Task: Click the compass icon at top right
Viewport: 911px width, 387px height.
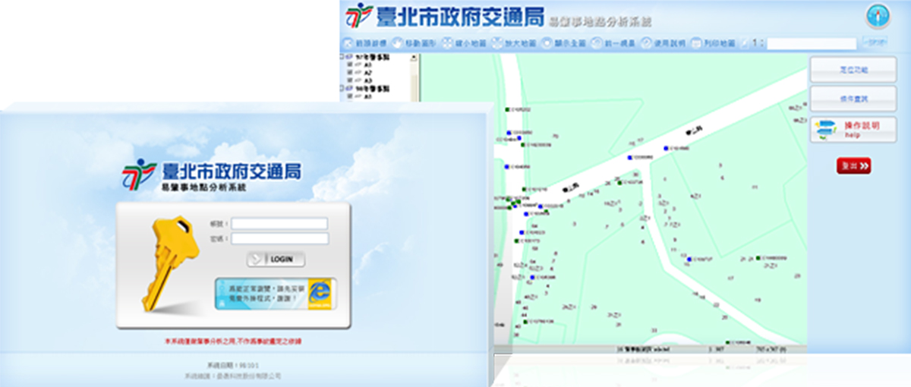Action: tap(878, 16)
